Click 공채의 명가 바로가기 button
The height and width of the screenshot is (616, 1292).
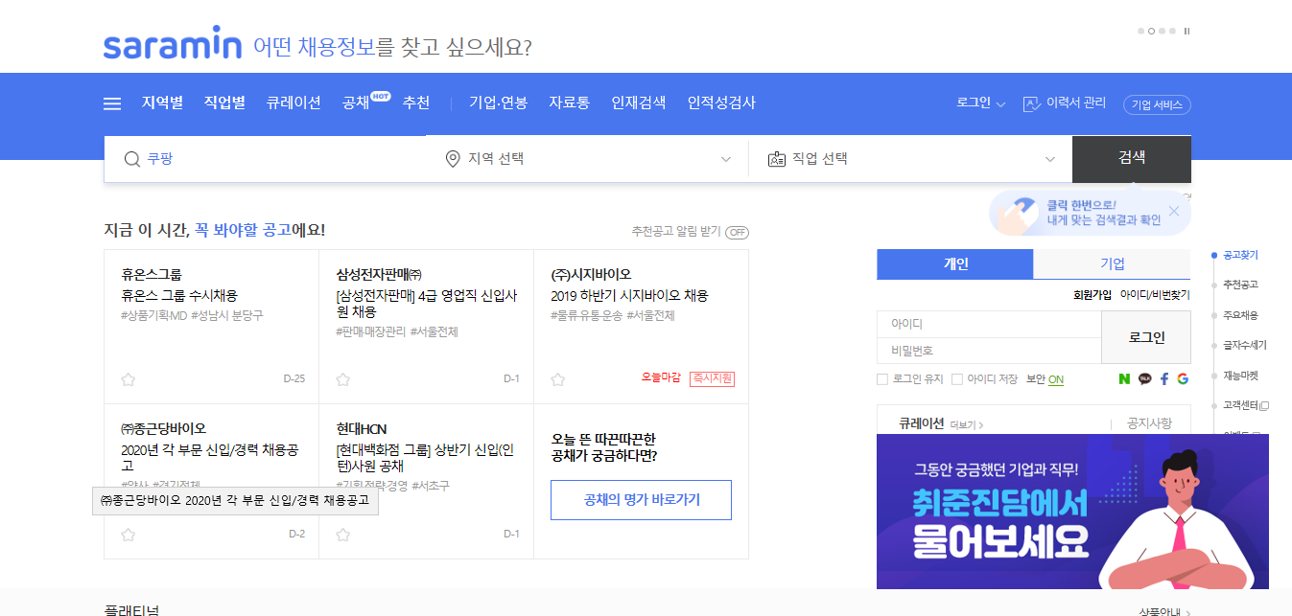coord(641,500)
